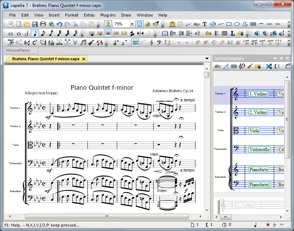This screenshot has height=231, width=294.
Task: Select the eighth note value
Action: 43,33
